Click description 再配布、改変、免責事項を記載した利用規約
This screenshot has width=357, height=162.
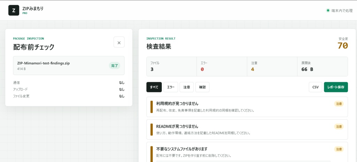tap(205, 110)
